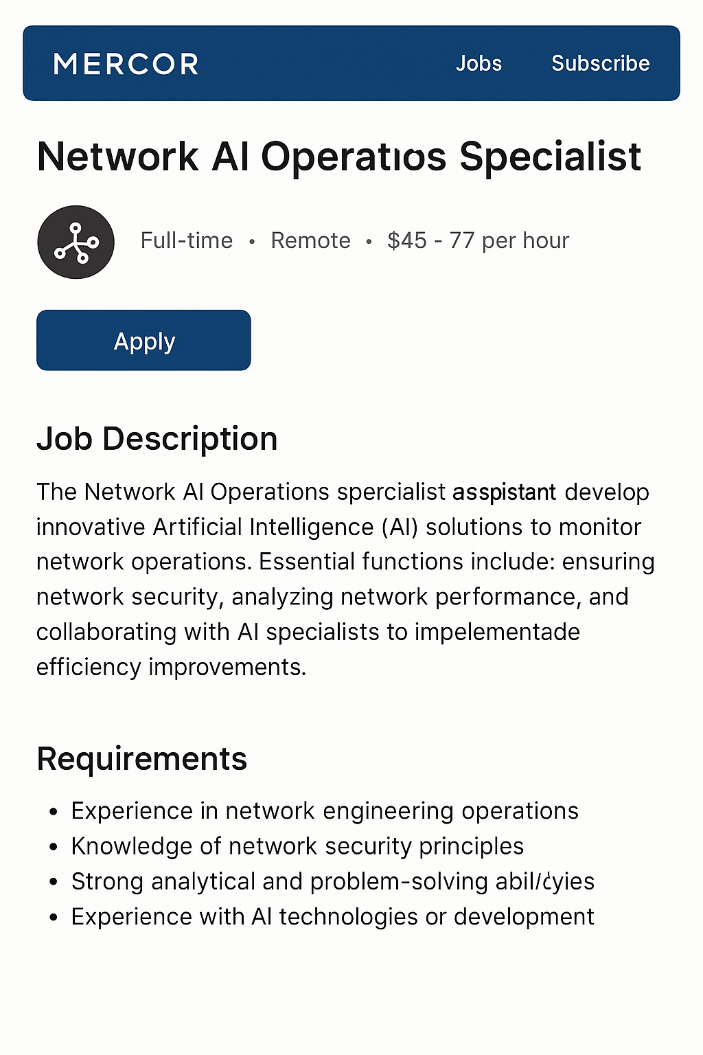
Task: Select the AI technologies or development requirement
Action: (x=332, y=917)
